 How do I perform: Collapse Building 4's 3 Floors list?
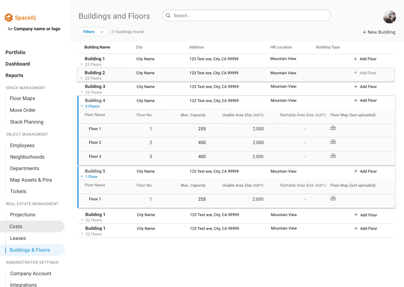(x=82, y=106)
